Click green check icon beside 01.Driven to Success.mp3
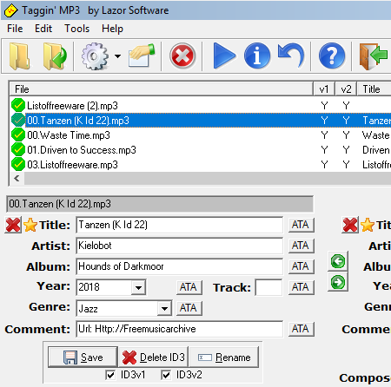Viewport: 391px width, 387px height. [x=18, y=149]
